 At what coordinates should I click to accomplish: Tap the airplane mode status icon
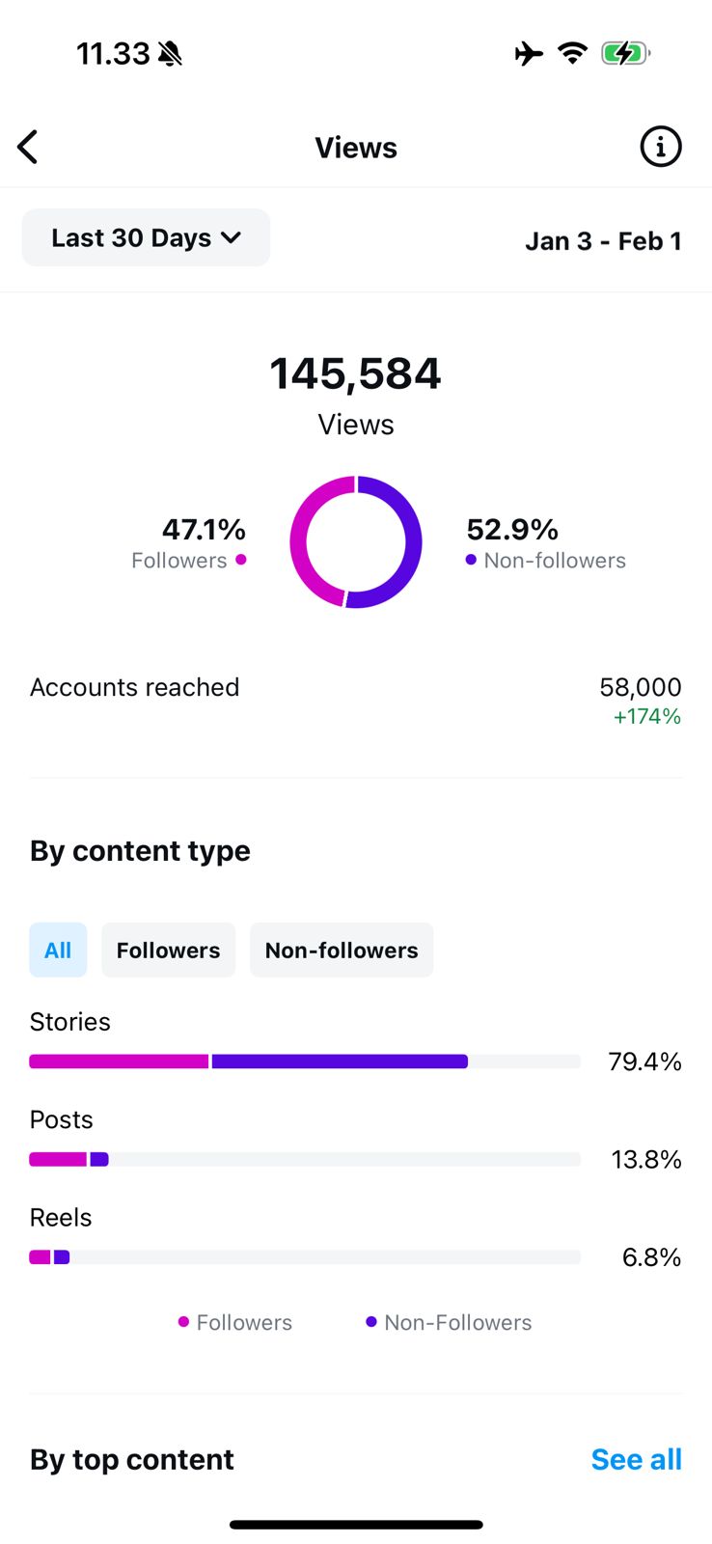tap(529, 53)
